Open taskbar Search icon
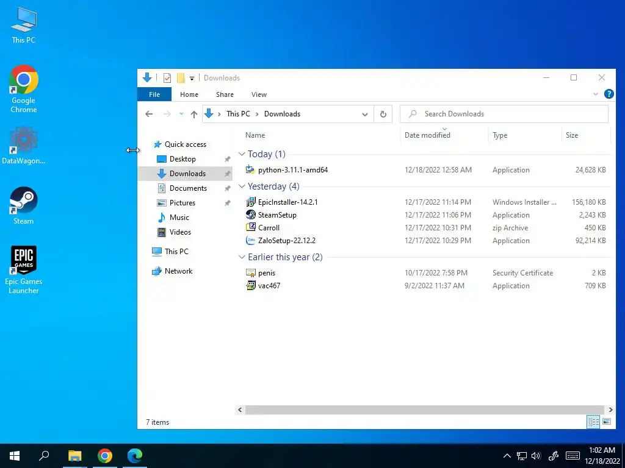The height and width of the screenshot is (468, 625). pos(44,456)
